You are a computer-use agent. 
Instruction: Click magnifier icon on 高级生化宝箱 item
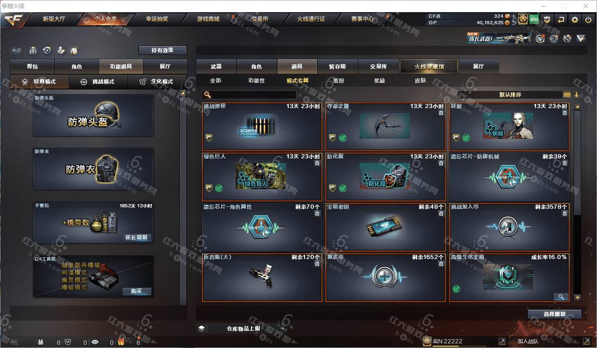pos(561,297)
